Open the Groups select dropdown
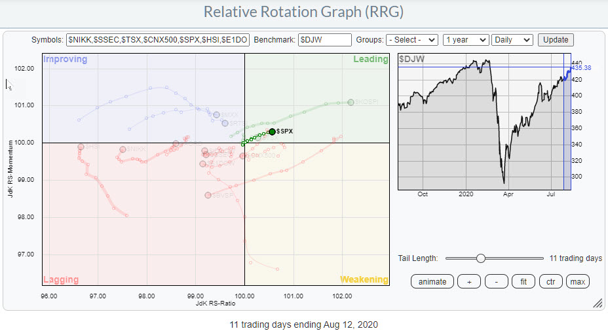Viewport: 608px width, 331px height. click(x=411, y=40)
